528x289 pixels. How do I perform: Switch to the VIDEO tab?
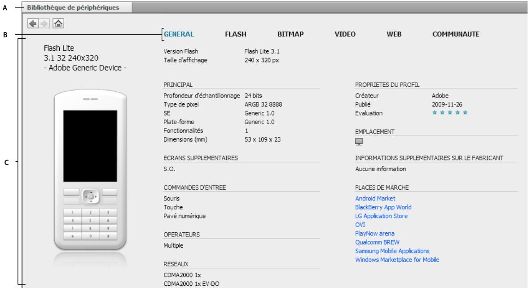point(345,34)
